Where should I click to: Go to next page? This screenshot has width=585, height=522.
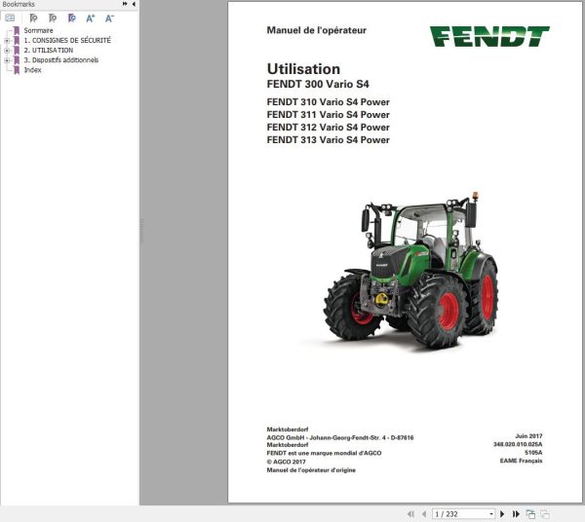(502, 514)
